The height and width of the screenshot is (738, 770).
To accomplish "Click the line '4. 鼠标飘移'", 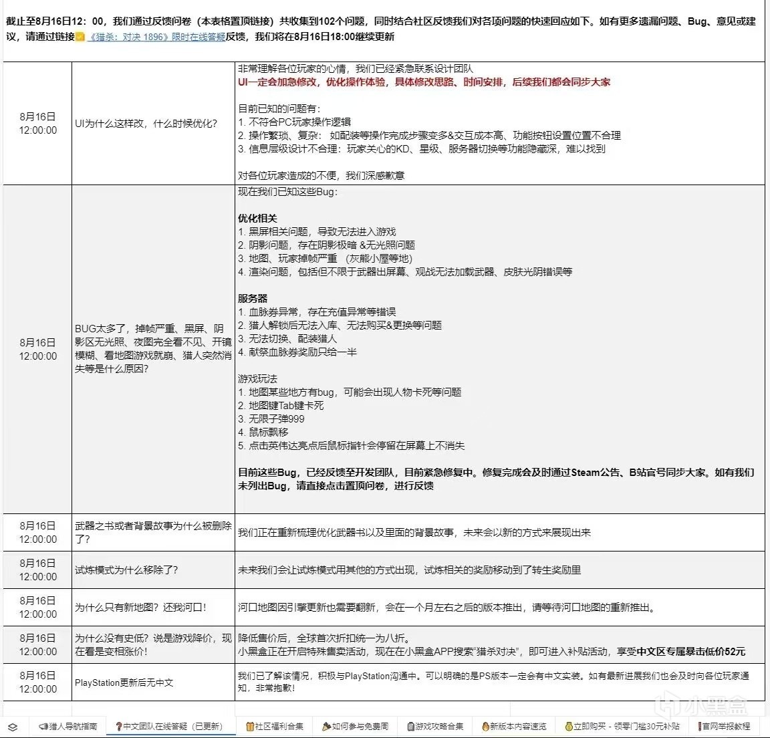I will coord(263,432).
